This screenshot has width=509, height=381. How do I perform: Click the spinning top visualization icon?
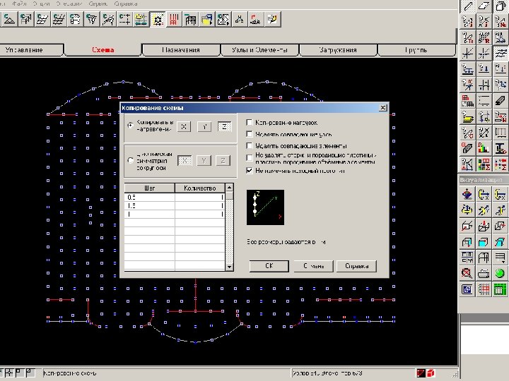tap(467, 195)
